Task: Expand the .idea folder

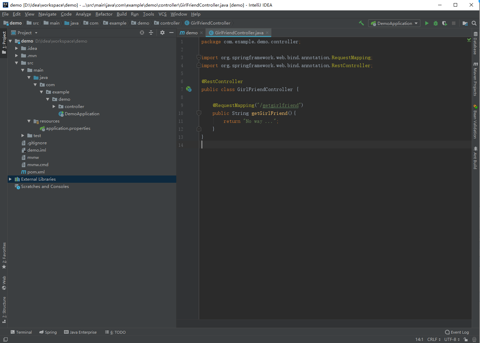Action: (17, 48)
